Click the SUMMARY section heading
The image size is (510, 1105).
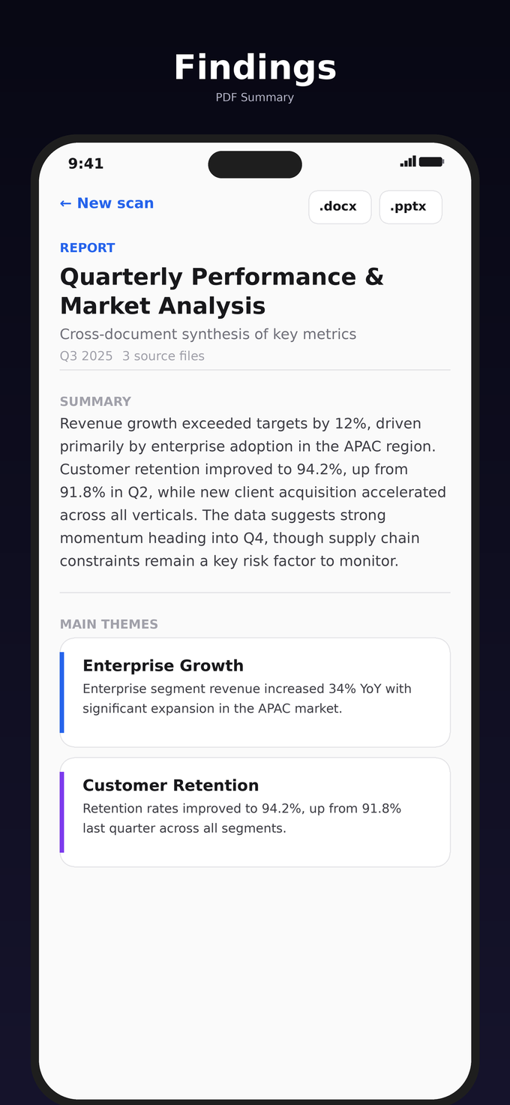pos(95,402)
